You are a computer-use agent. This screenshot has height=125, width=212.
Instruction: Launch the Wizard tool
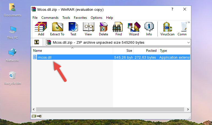[134, 29]
